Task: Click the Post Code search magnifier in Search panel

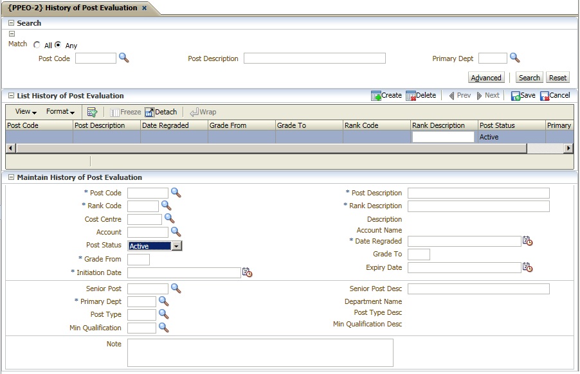Action: (124, 58)
